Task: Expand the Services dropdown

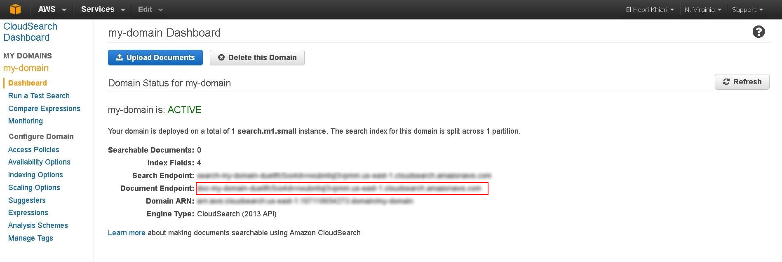Action: (x=102, y=9)
